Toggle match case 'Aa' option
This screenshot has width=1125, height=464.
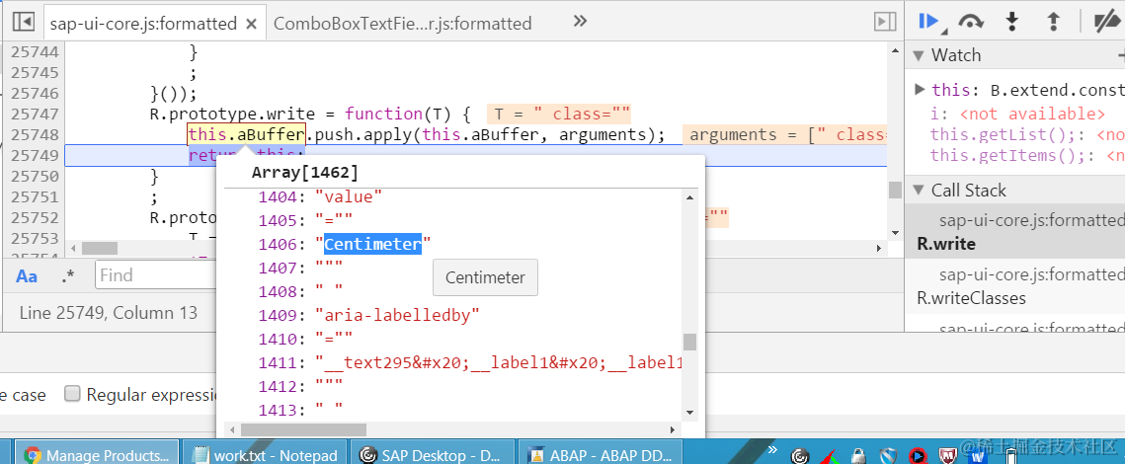point(27,276)
